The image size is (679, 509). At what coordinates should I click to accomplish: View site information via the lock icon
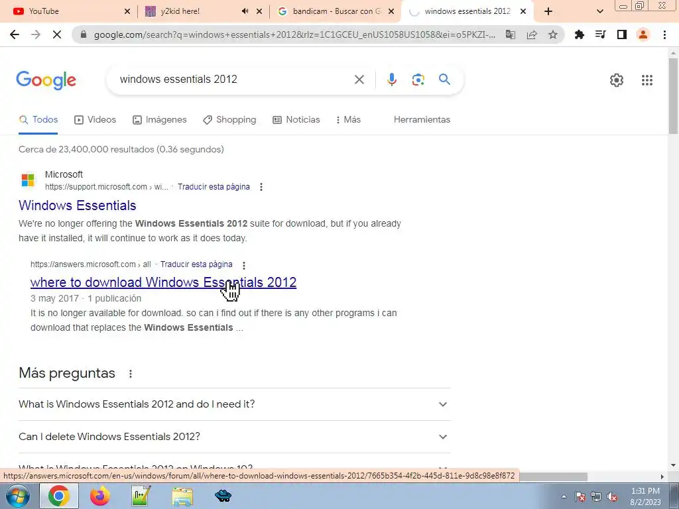coord(84,34)
